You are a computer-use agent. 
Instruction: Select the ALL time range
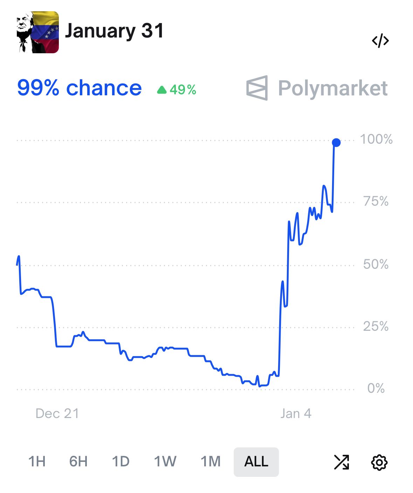pyautogui.click(x=256, y=461)
